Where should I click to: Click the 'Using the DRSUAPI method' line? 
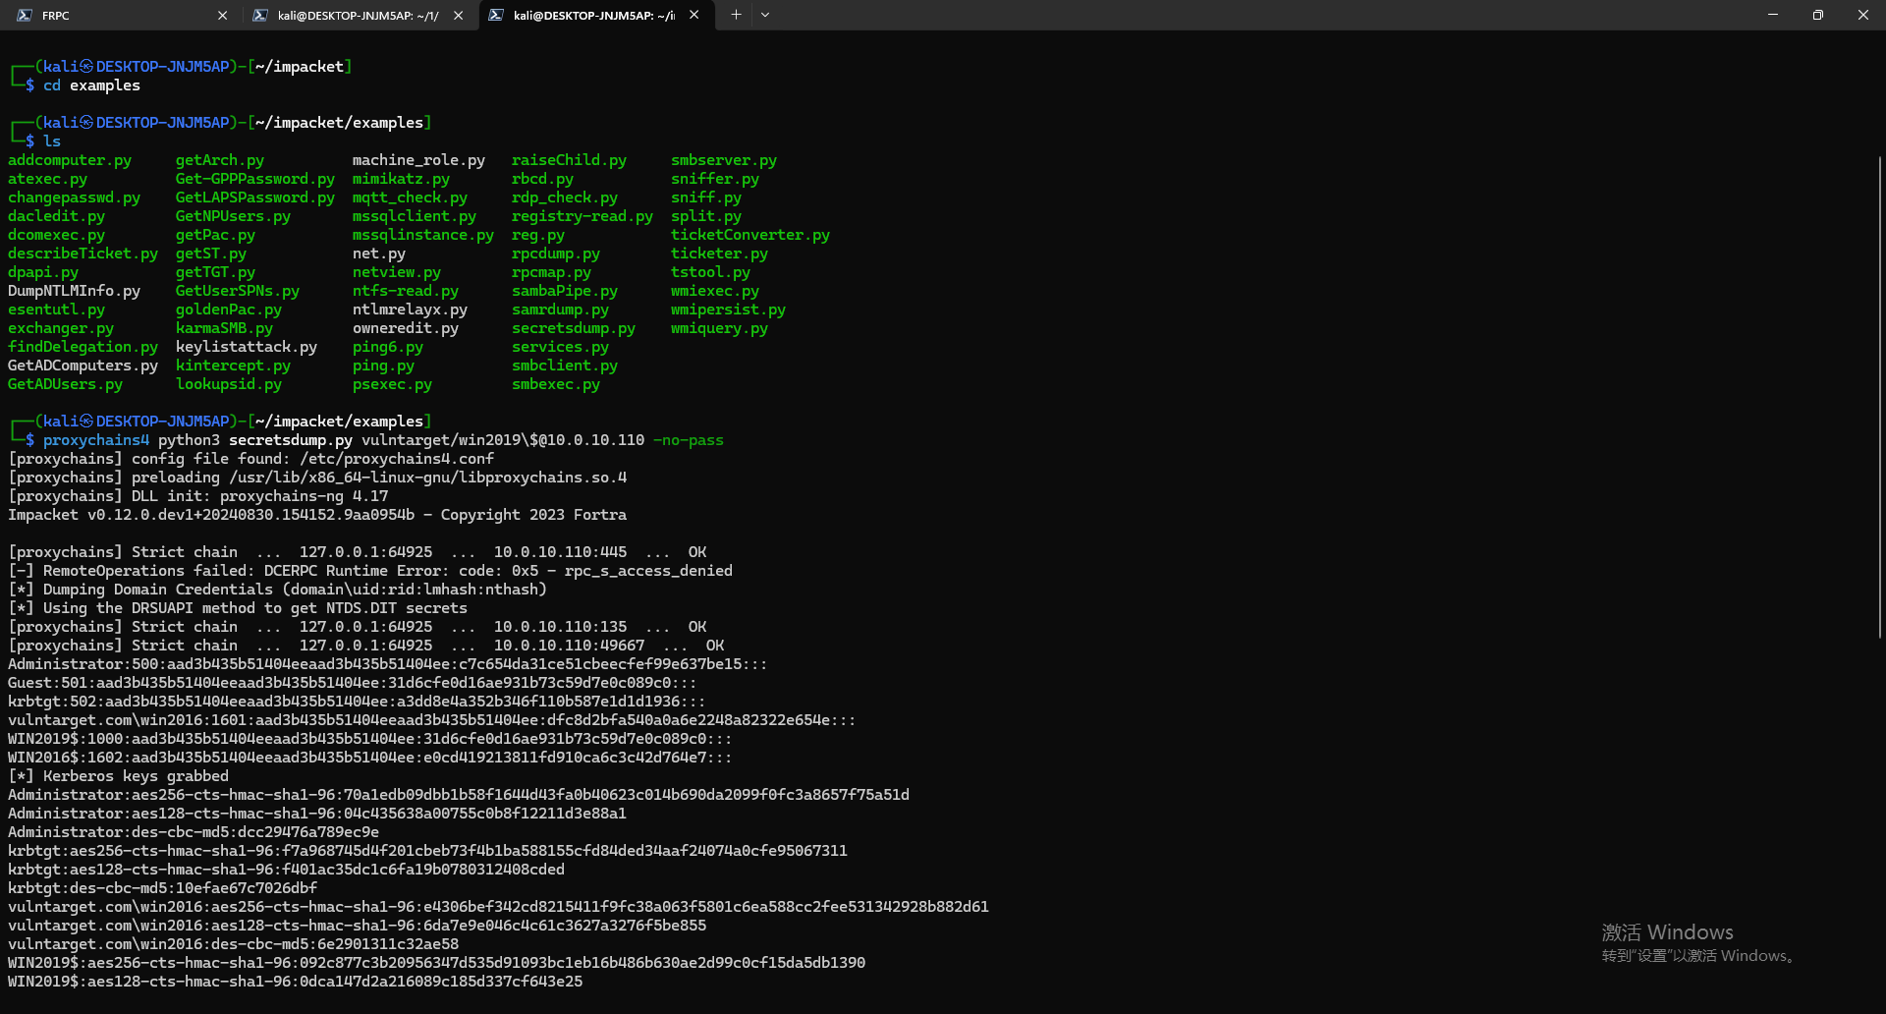pos(238,608)
